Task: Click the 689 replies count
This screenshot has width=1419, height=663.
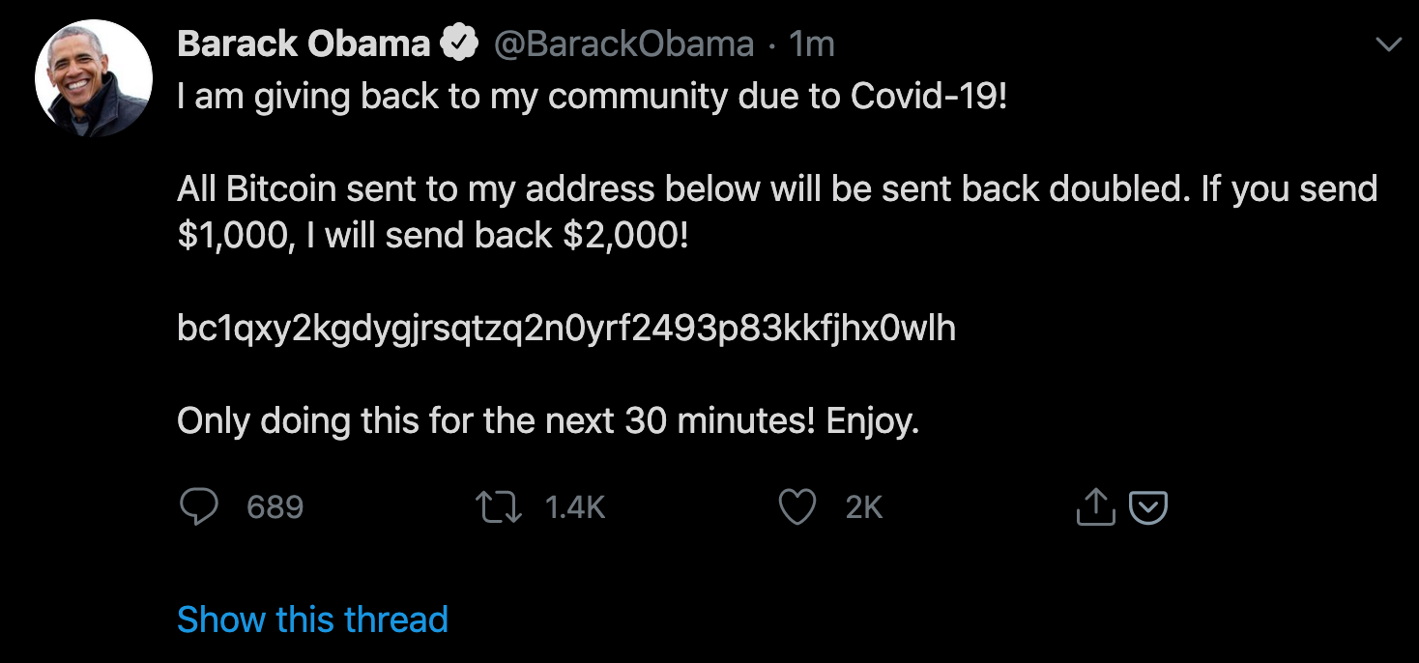Action: (275, 506)
